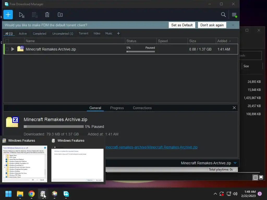This screenshot has height=200, width=267.
Task: Select the Minecraft Remakes Archive.zip name text
Action: point(51,49)
